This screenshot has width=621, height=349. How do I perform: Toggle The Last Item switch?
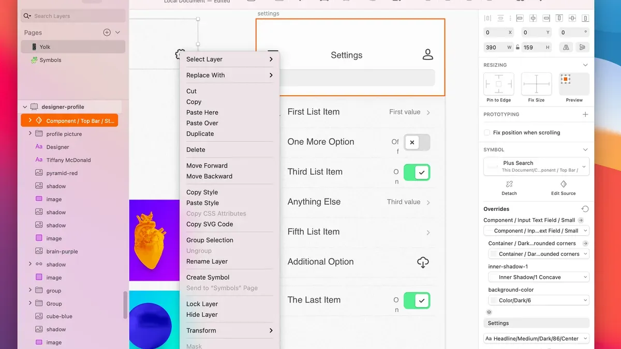(x=417, y=300)
